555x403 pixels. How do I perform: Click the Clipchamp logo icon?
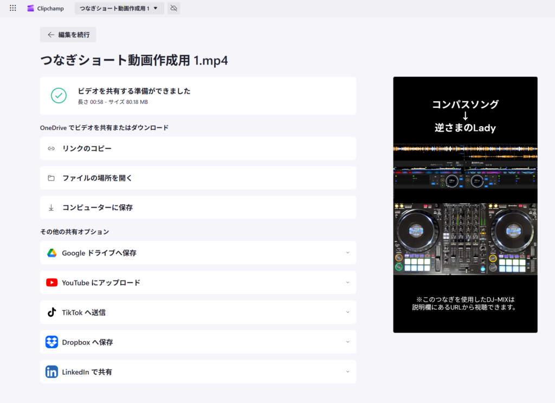point(31,8)
